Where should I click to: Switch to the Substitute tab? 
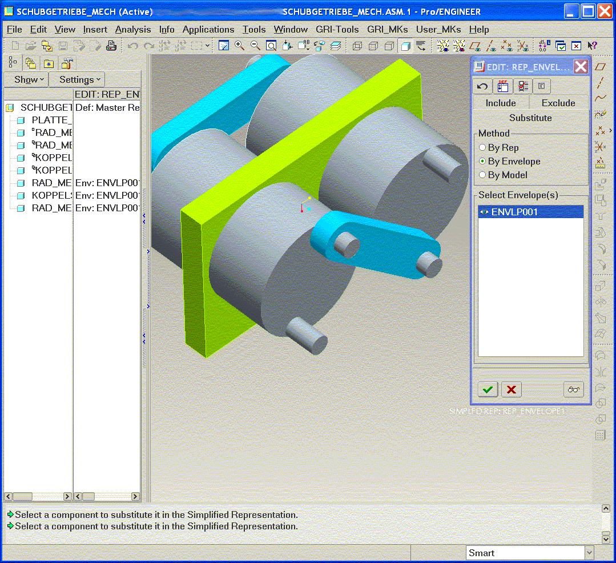coord(530,118)
